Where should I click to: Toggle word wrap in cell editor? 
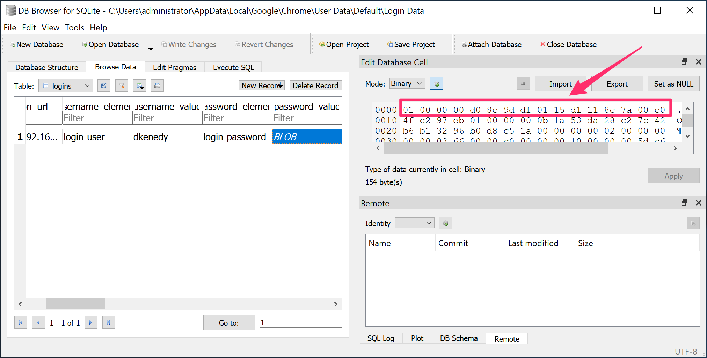click(x=523, y=83)
